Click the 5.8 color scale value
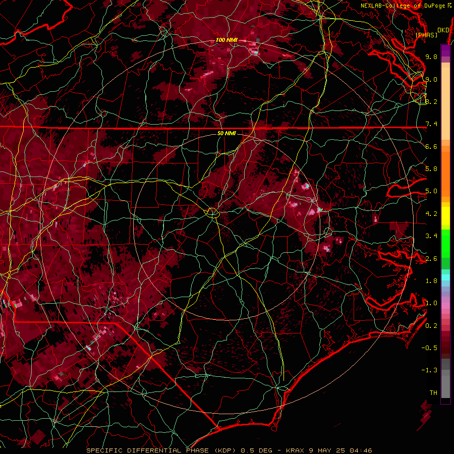Screen dimensions: 454x454 431,169
